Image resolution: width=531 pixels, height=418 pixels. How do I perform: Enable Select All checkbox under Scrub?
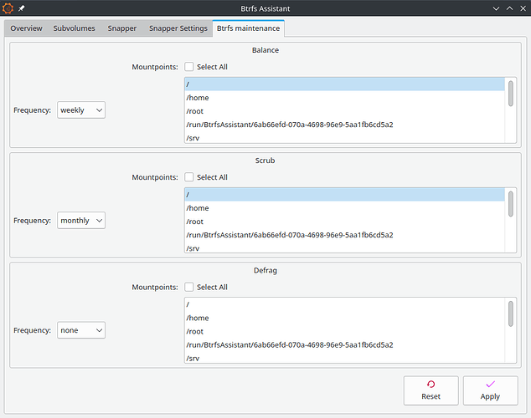coord(189,177)
